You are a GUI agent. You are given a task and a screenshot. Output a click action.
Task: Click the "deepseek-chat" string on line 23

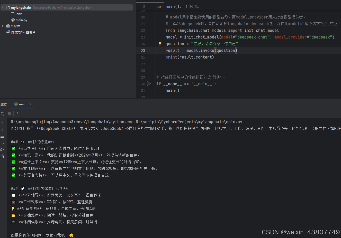(x=253, y=37)
